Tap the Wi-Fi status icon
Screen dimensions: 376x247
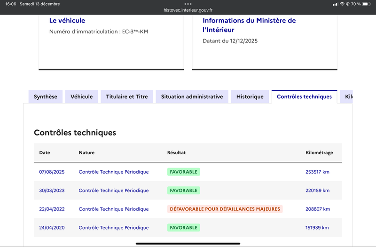point(342,4)
